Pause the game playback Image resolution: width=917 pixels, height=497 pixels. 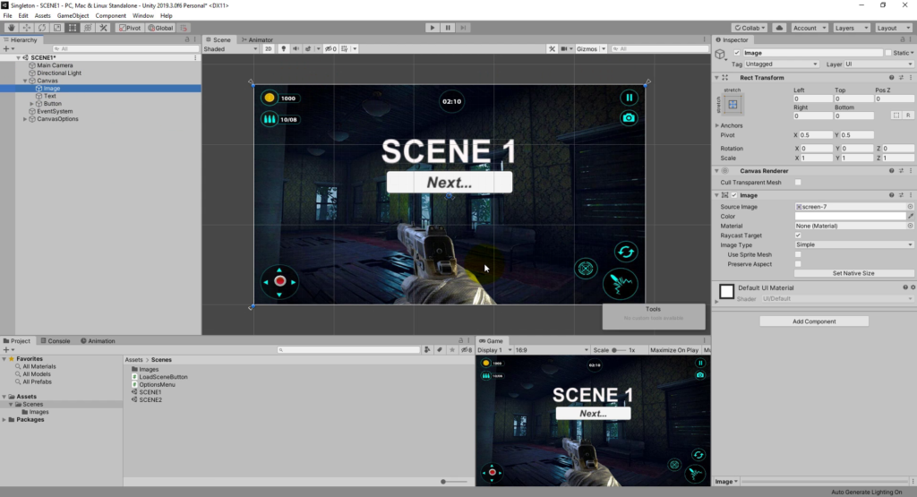tap(448, 28)
